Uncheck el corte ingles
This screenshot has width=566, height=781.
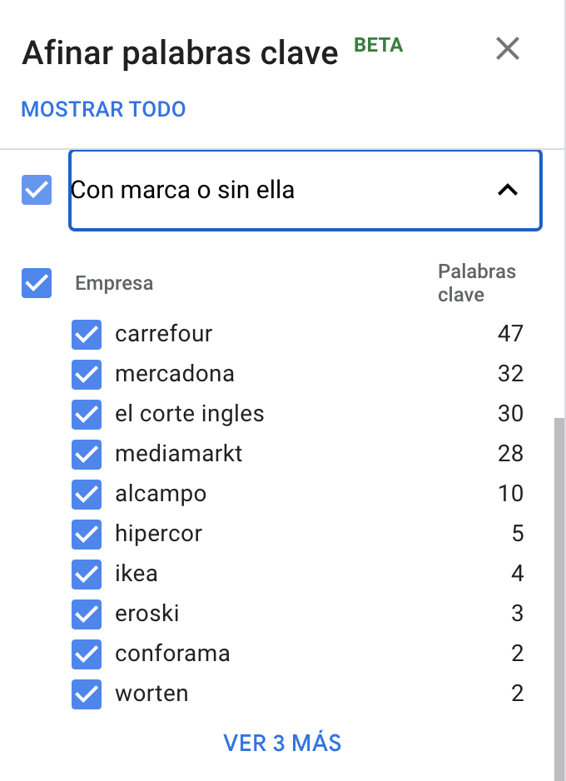[x=87, y=414]
